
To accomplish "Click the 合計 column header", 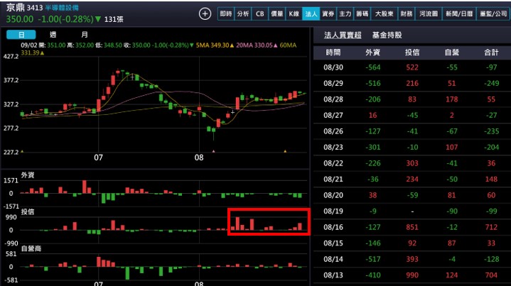I will pos(491,53).
